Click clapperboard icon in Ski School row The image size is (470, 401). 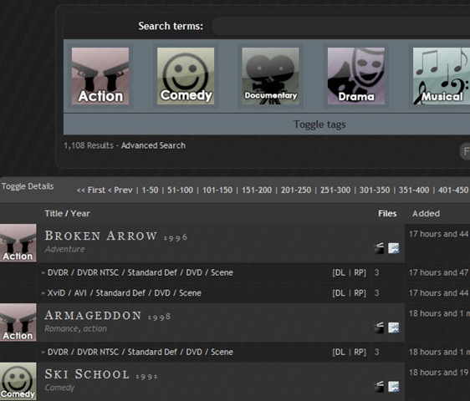(x=379, y=387)
